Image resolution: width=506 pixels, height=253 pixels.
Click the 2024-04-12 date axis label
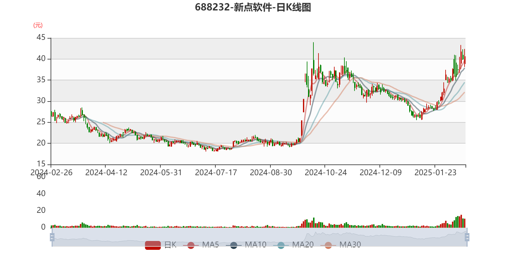106,172
